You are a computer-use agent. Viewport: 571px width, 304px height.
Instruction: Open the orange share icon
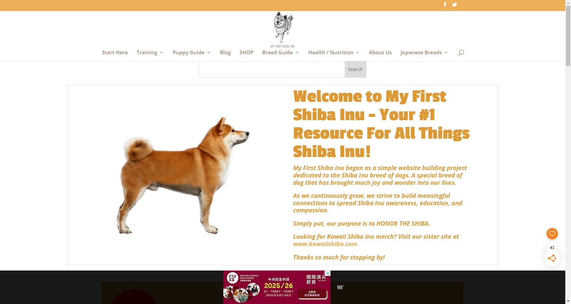[x=552, y=258]
